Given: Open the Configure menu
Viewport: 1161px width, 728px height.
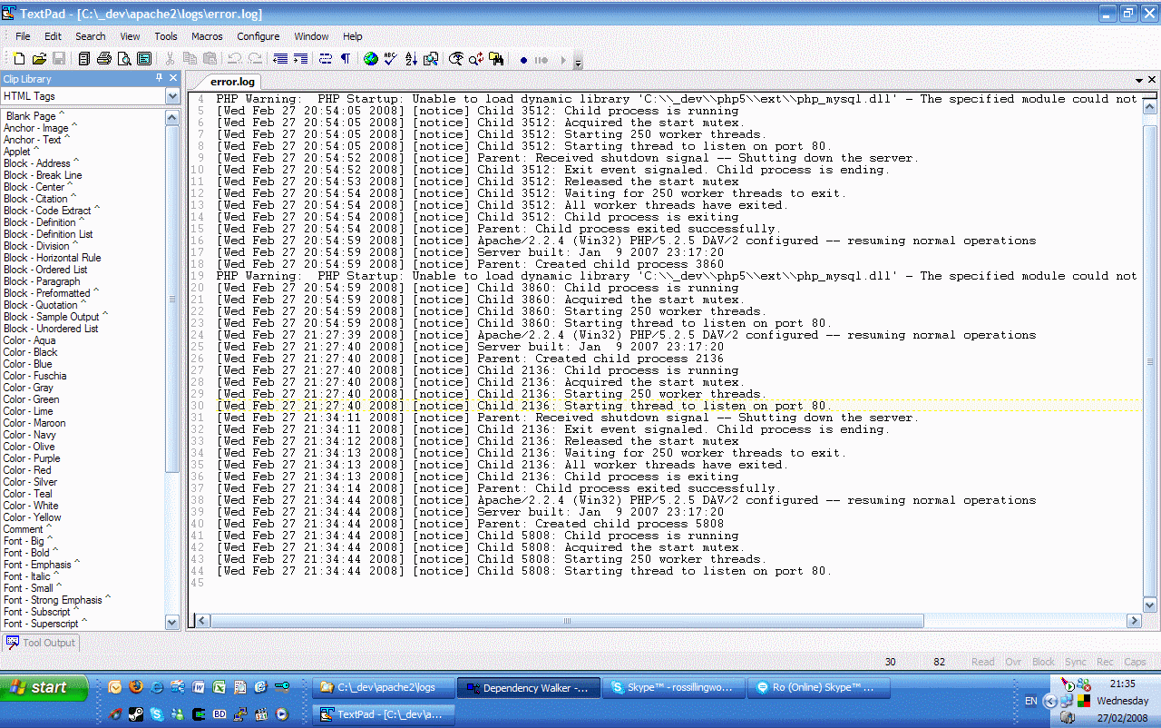Looking at the screenshot, I should (x=259, y=36).
